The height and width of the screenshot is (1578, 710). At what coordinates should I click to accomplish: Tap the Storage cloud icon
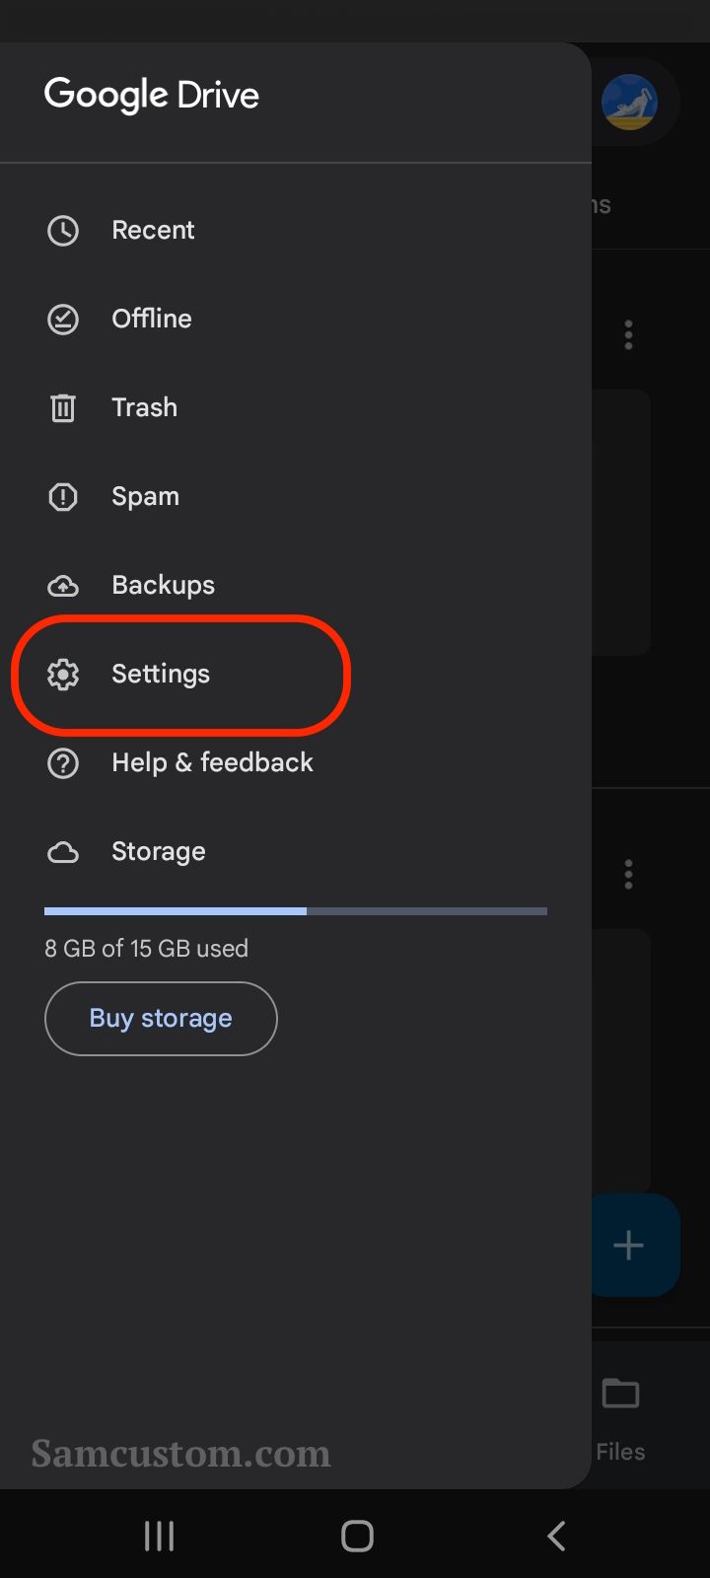click(x=63, y=852)
